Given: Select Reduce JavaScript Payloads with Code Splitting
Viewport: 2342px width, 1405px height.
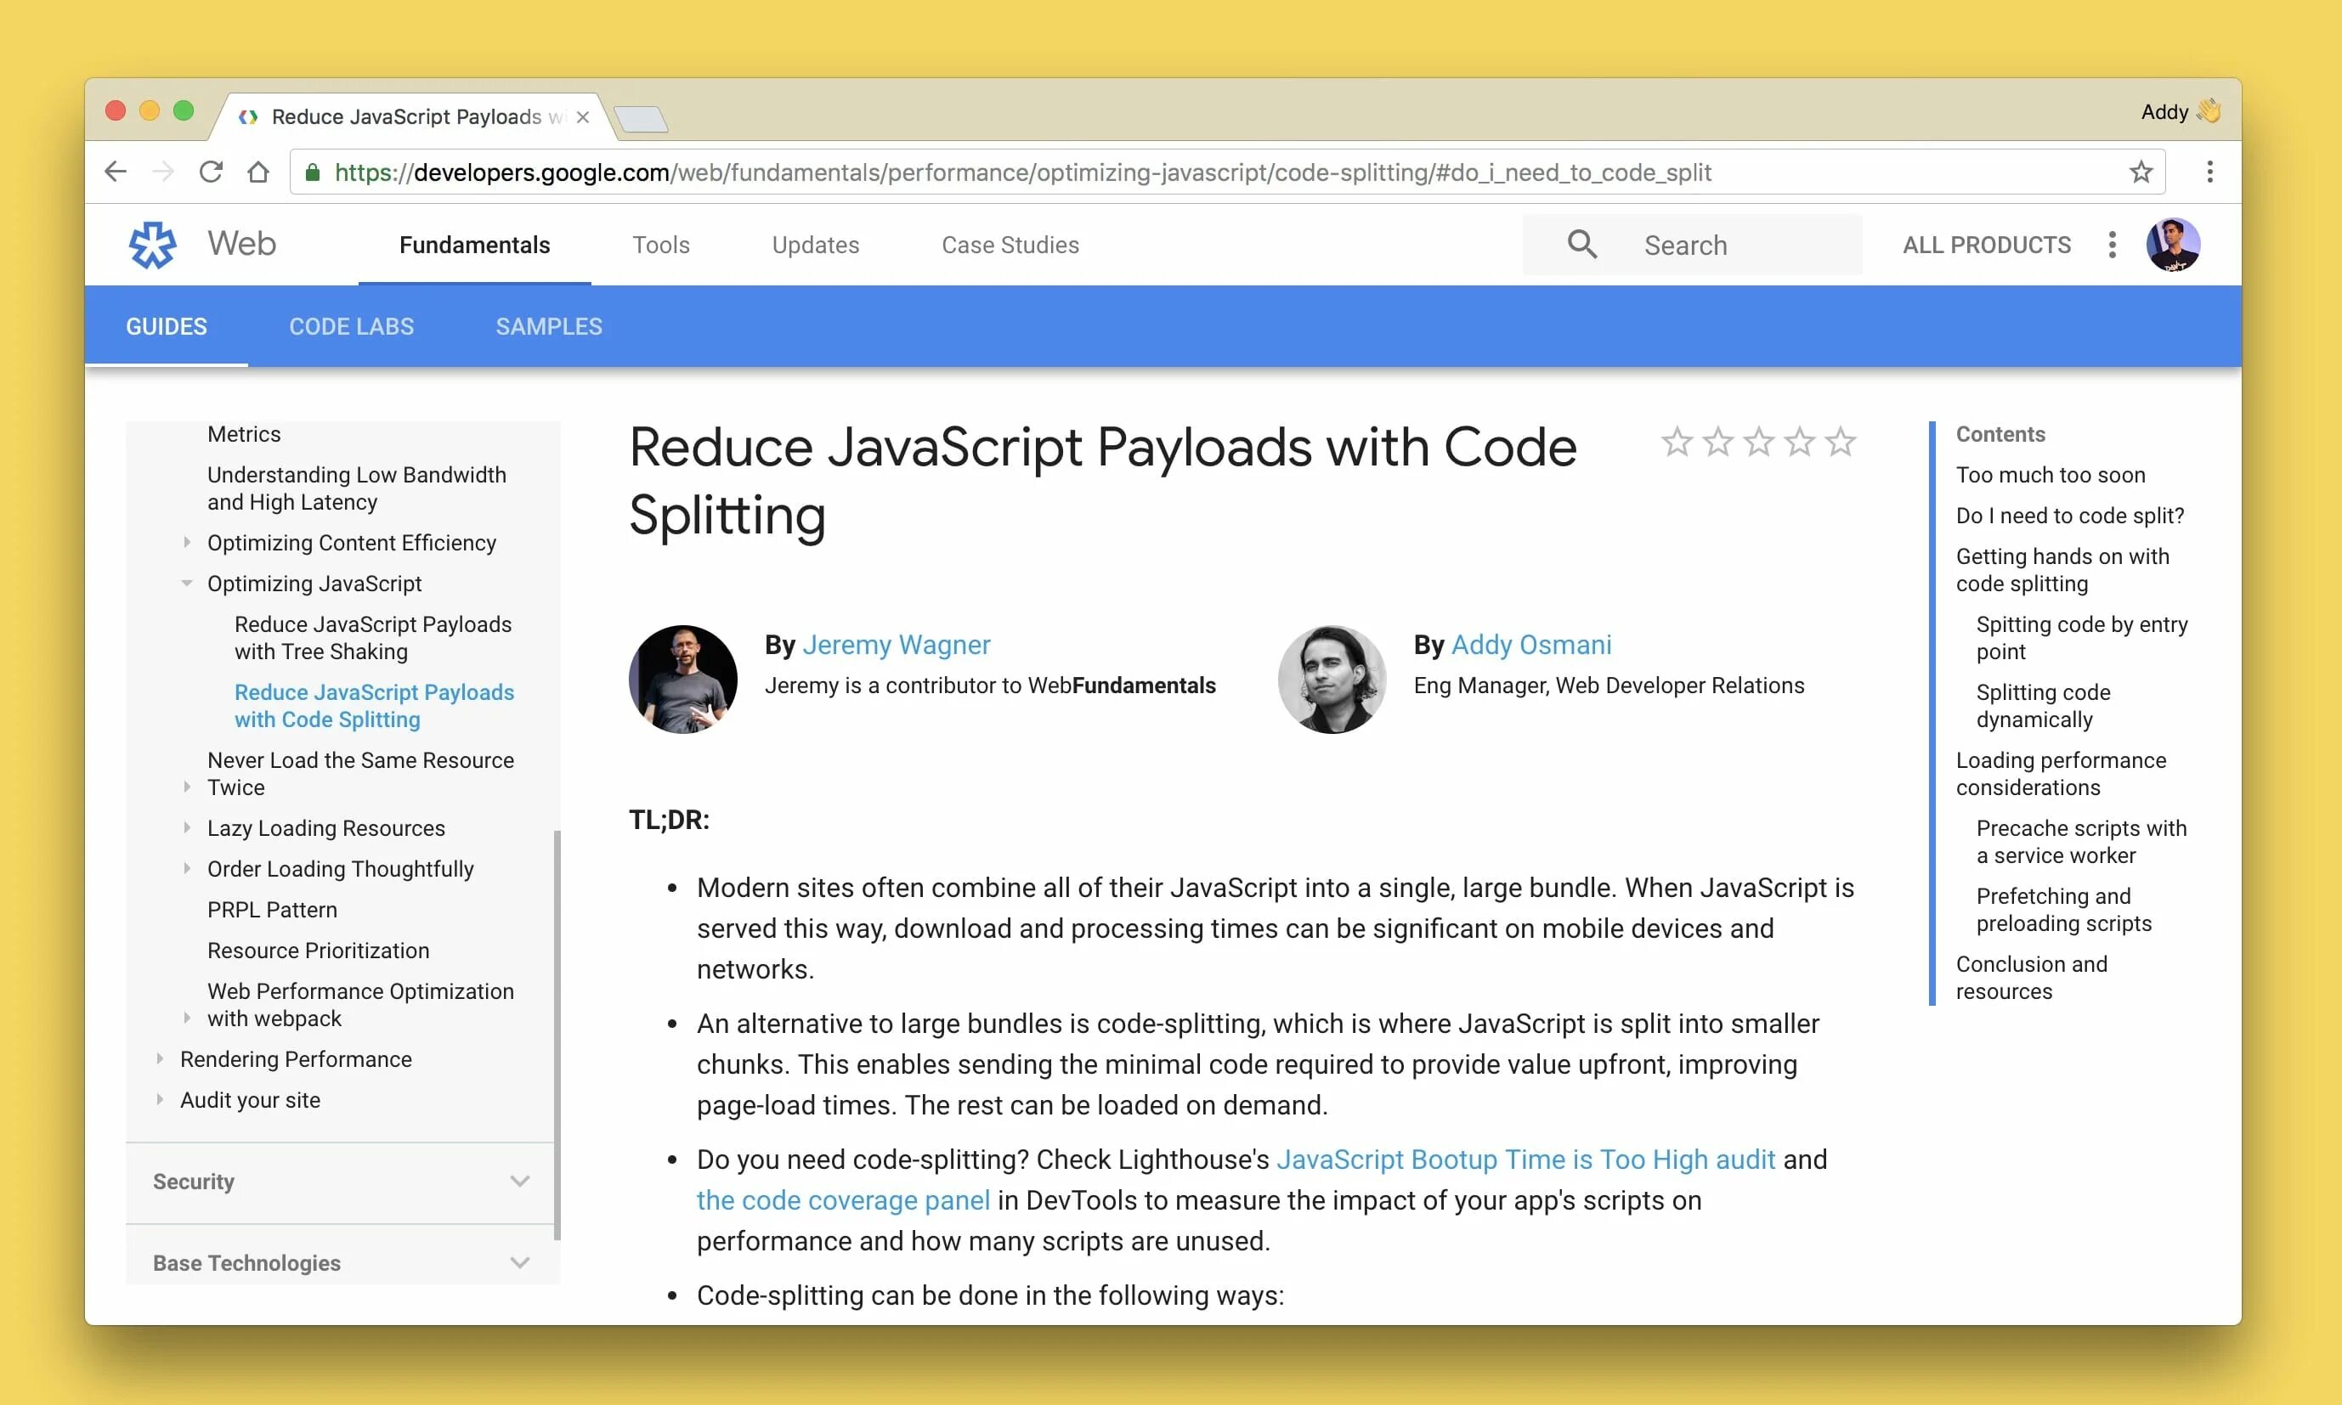Looking at the screenshot, I should coord(374,705).
